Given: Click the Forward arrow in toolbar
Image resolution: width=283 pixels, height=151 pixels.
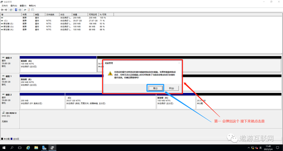Looking at the screenshot, I should click(6, 10).
